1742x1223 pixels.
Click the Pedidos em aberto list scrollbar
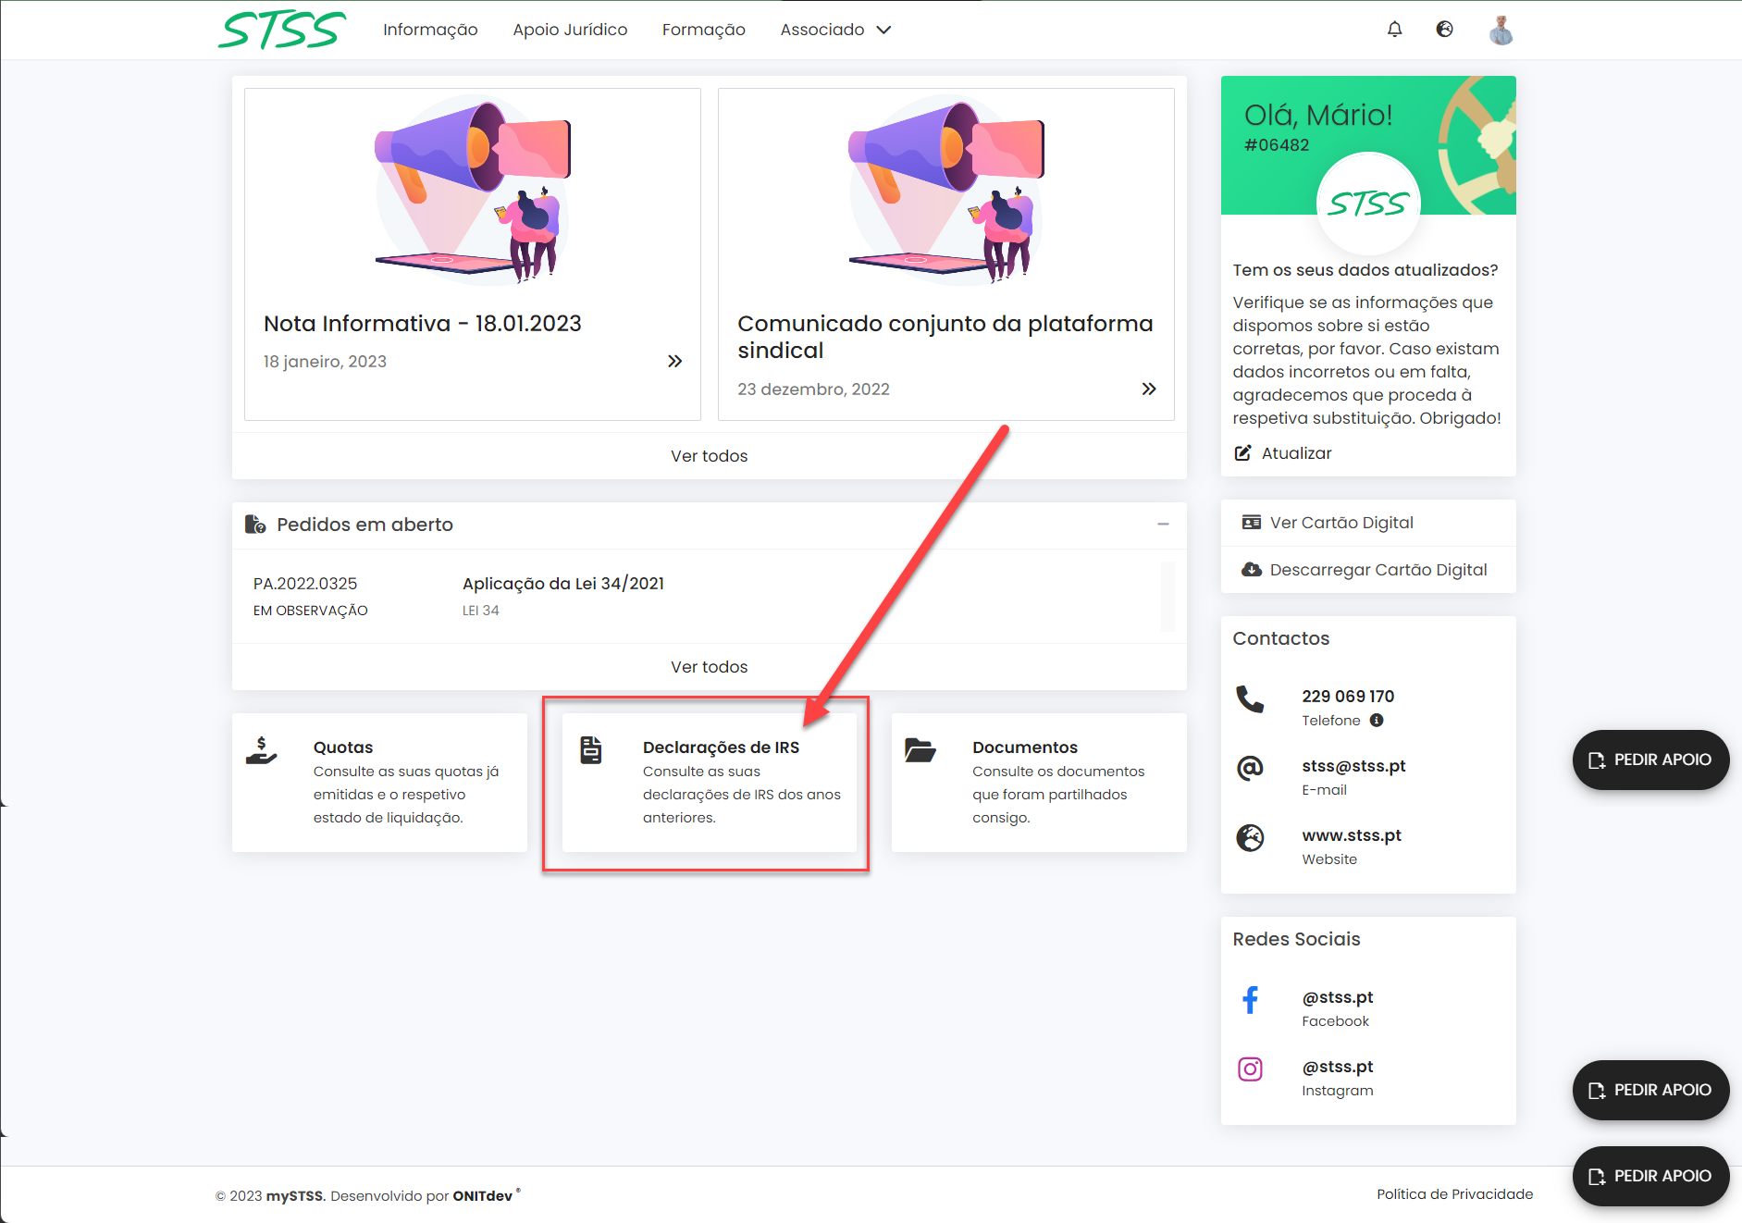click(x=1168, y=596)
